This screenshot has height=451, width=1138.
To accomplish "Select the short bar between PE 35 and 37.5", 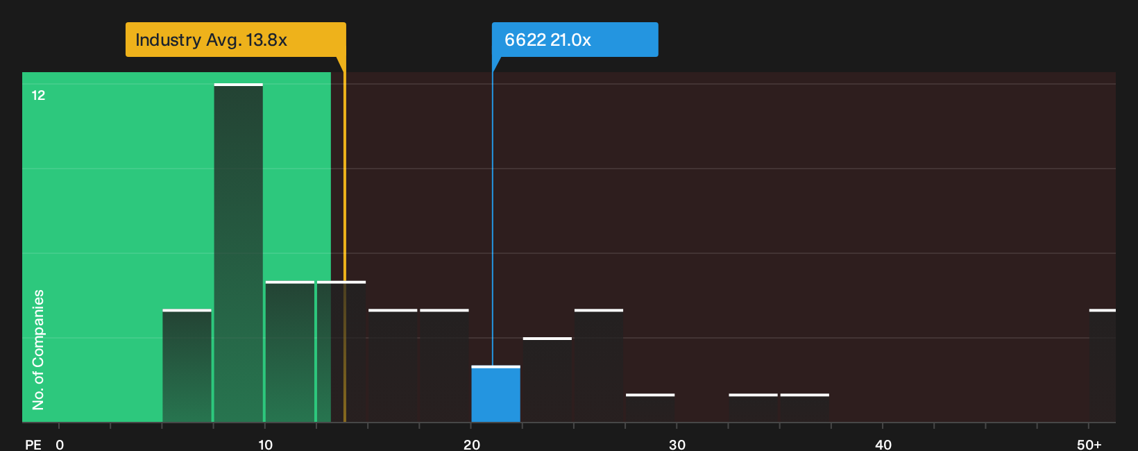I will [x=805, y=408].
